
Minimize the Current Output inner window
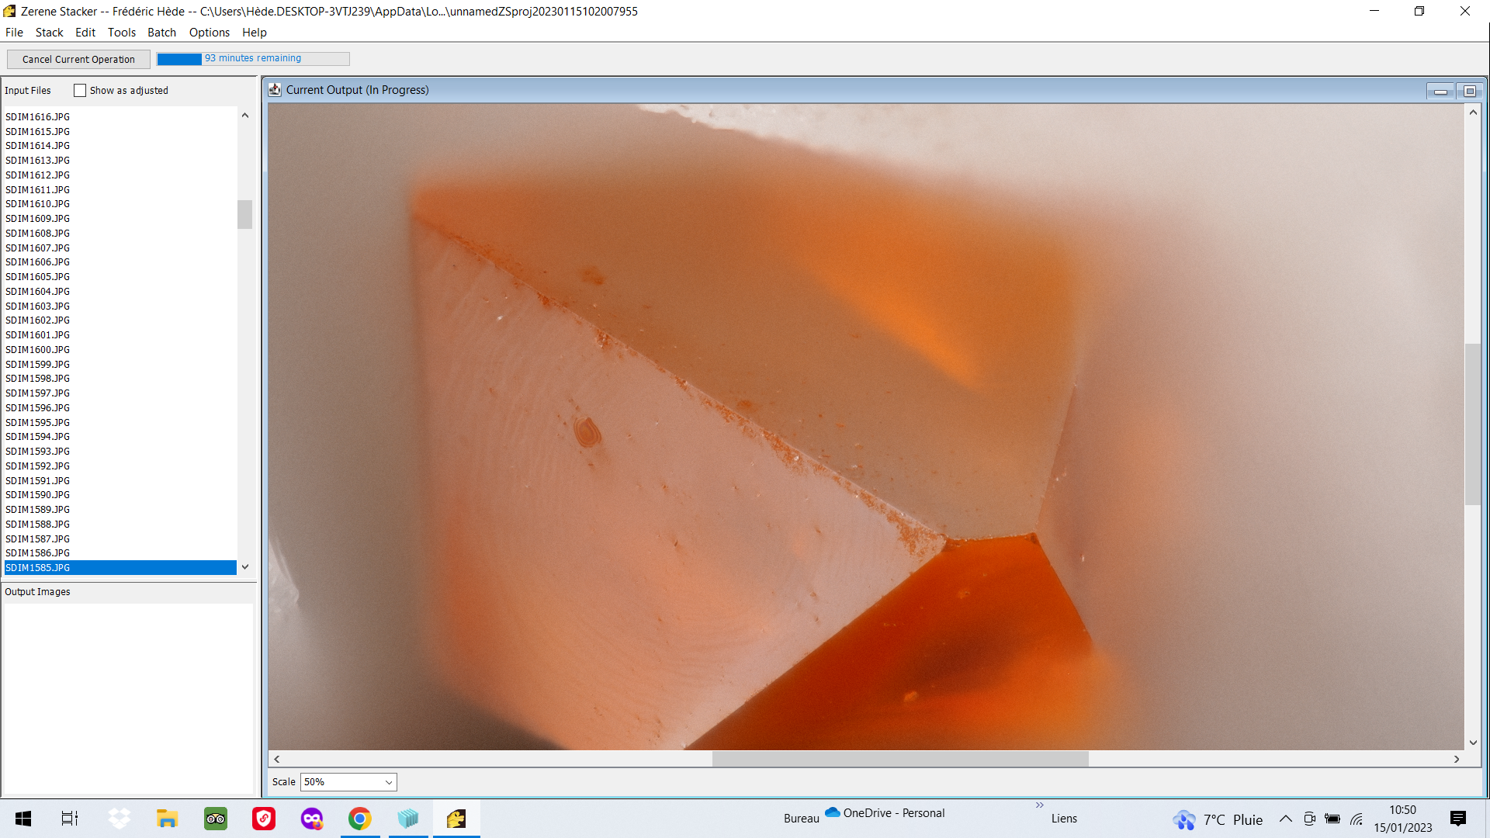(x=1440, y=92)
